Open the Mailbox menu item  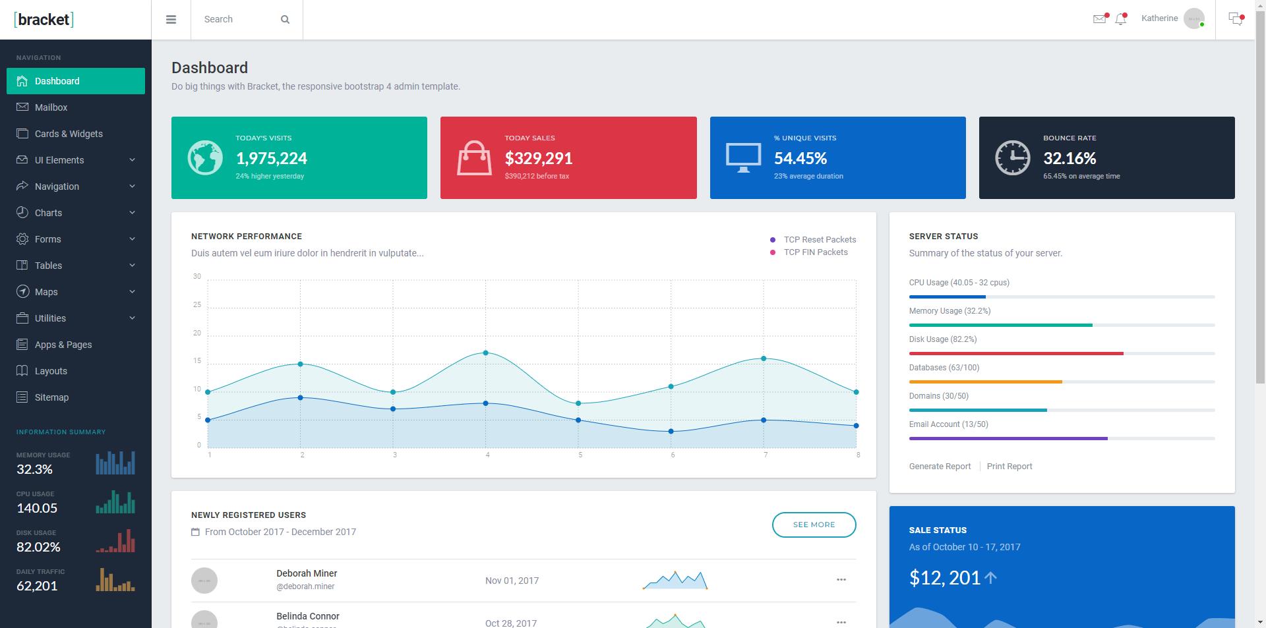(76, 107)
